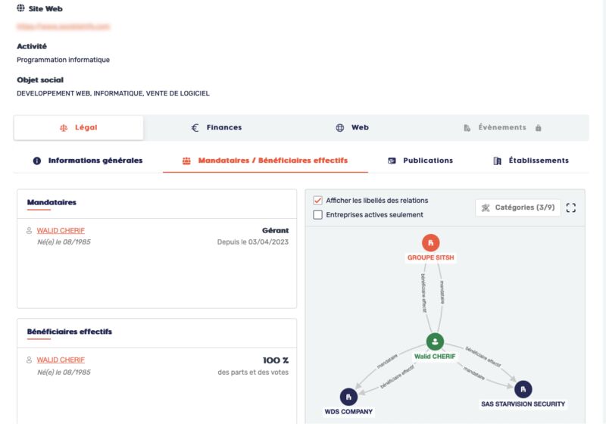
Task: Click the euro icon on Finances tab
Action: point(195,128)
